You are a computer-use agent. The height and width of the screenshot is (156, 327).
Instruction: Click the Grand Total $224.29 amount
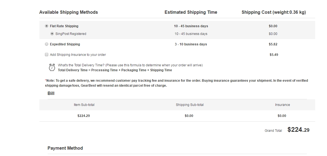pos(298,130)
